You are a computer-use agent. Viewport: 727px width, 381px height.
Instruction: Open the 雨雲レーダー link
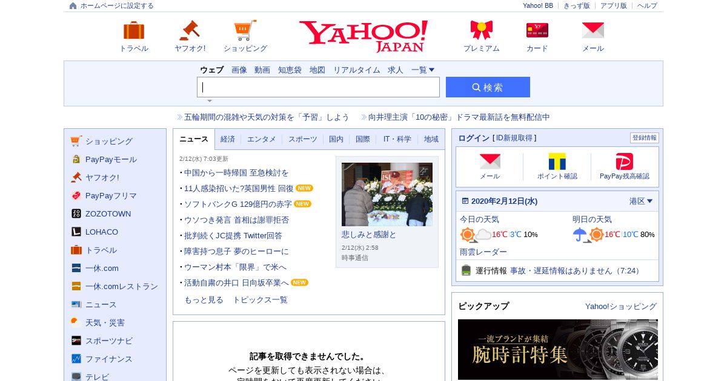(483, 252)
